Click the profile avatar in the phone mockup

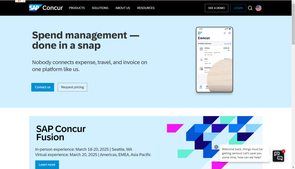pyautogui.click(x=229, y=33)
